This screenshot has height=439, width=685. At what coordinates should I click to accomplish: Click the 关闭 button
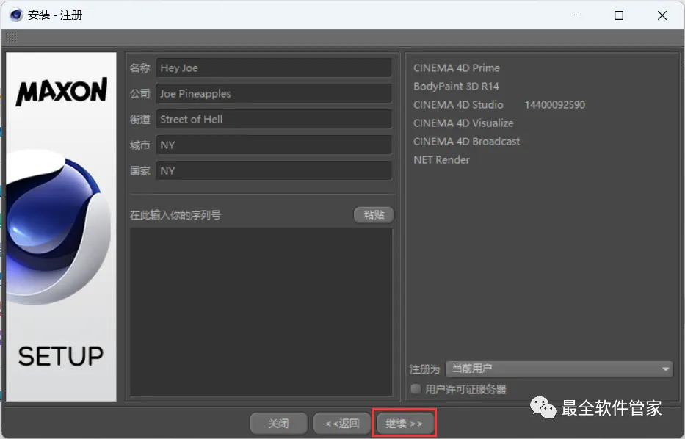[x=278, y=424]
